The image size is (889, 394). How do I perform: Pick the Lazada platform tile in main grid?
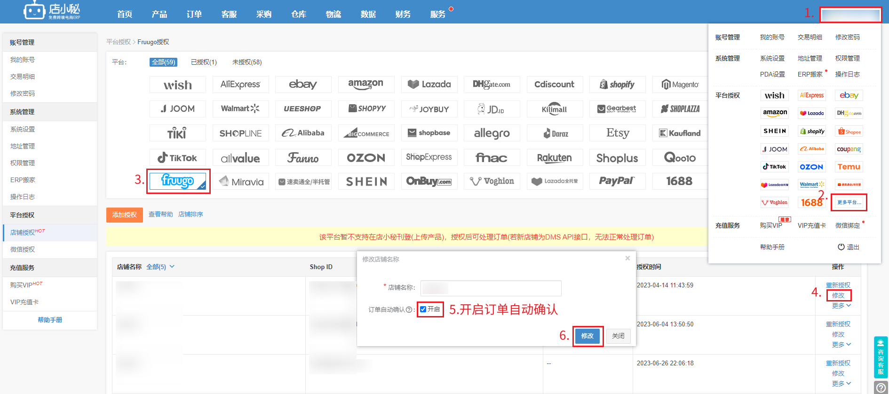pyautogui.click(x=429, y=85)
